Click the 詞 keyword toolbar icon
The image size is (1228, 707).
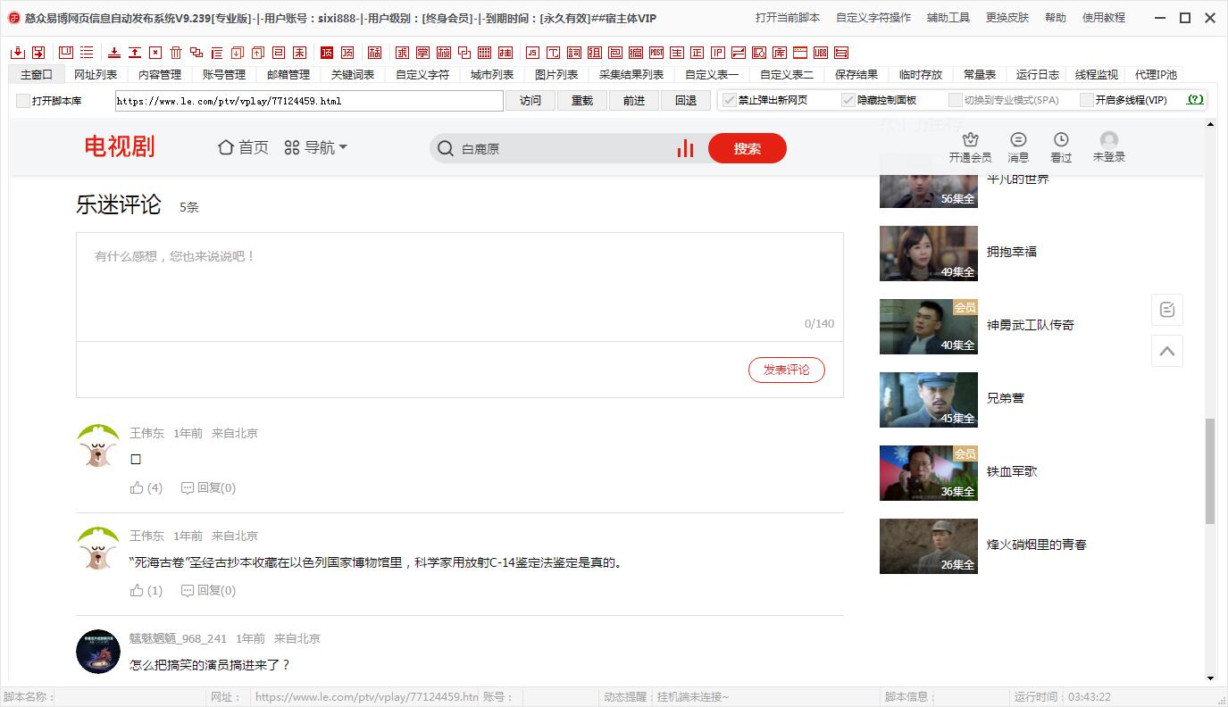(x=573, y=52)
